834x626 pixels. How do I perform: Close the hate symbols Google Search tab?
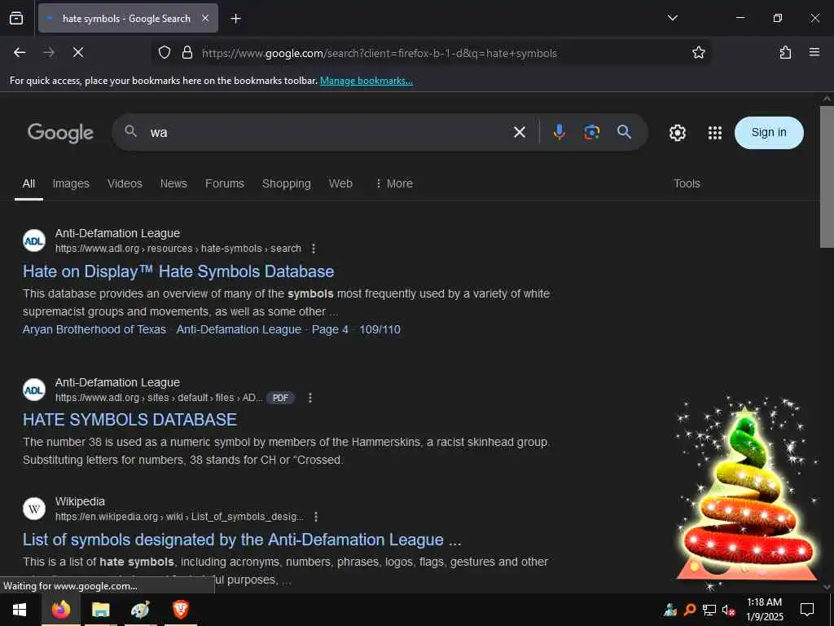coord(204,18)
